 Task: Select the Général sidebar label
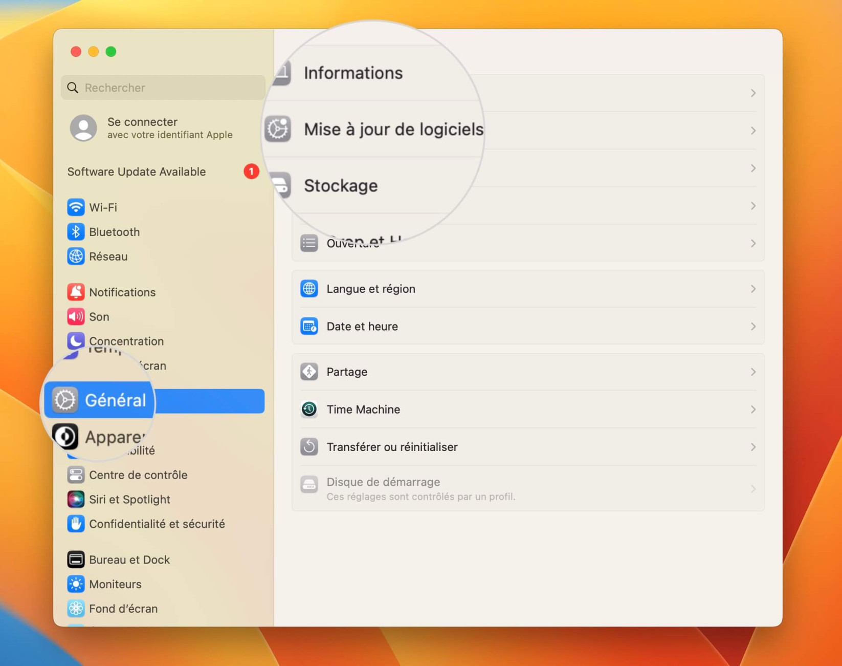(115, 400)
